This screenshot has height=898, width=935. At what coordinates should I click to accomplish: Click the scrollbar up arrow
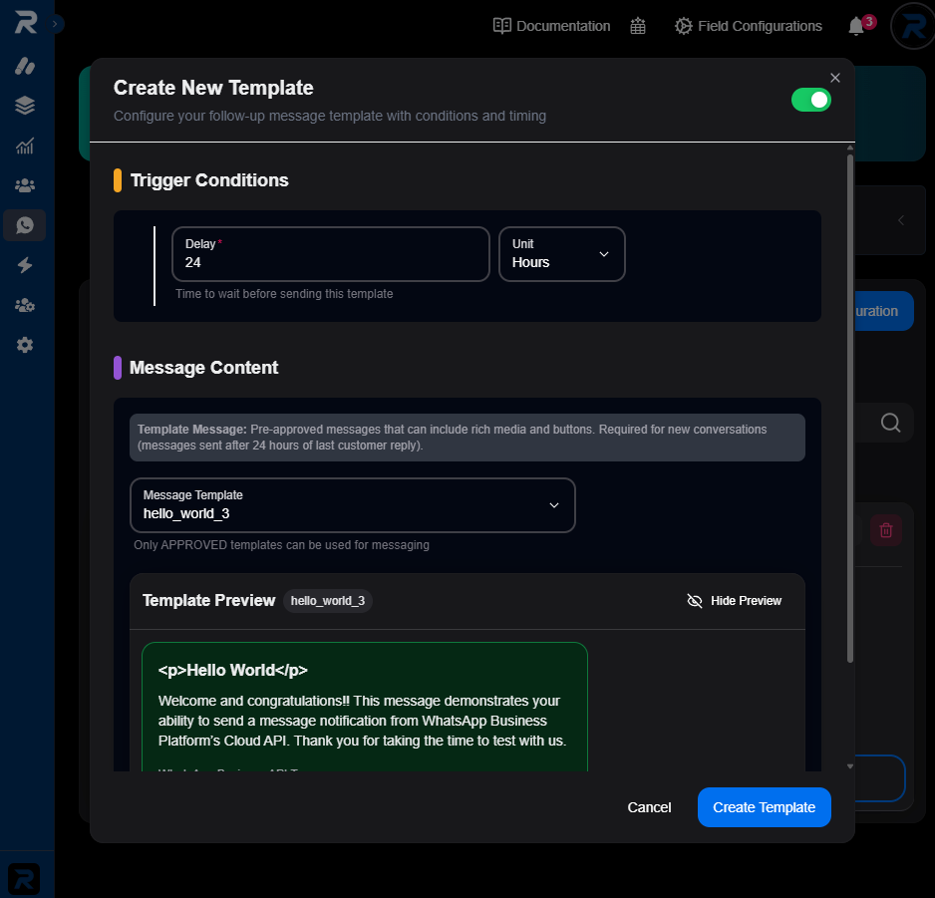click(x=849, y=148)
